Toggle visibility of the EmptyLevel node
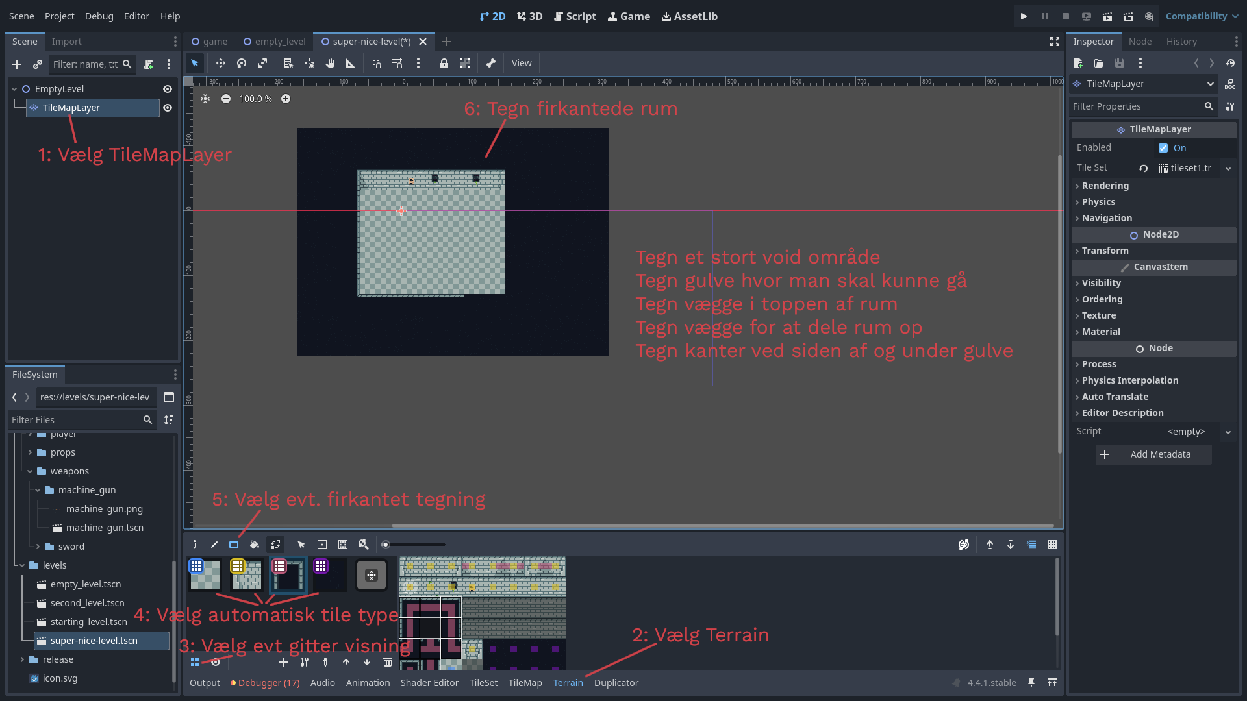The width and height of the screenshot is (1247, 701). click(168, 89)
